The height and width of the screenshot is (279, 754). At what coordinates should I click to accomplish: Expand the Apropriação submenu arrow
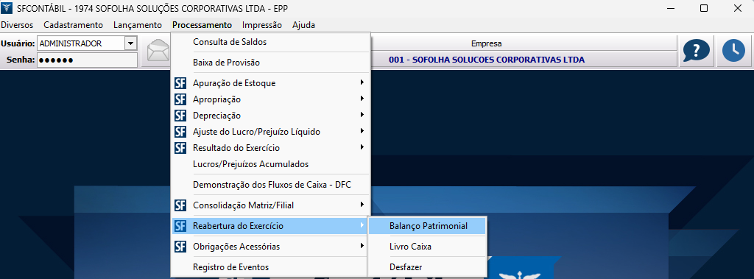(362, 99)
